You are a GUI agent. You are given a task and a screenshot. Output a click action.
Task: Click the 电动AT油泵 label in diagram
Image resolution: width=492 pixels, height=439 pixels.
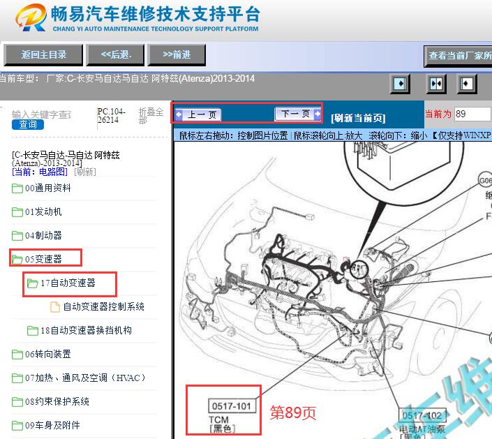422,429
